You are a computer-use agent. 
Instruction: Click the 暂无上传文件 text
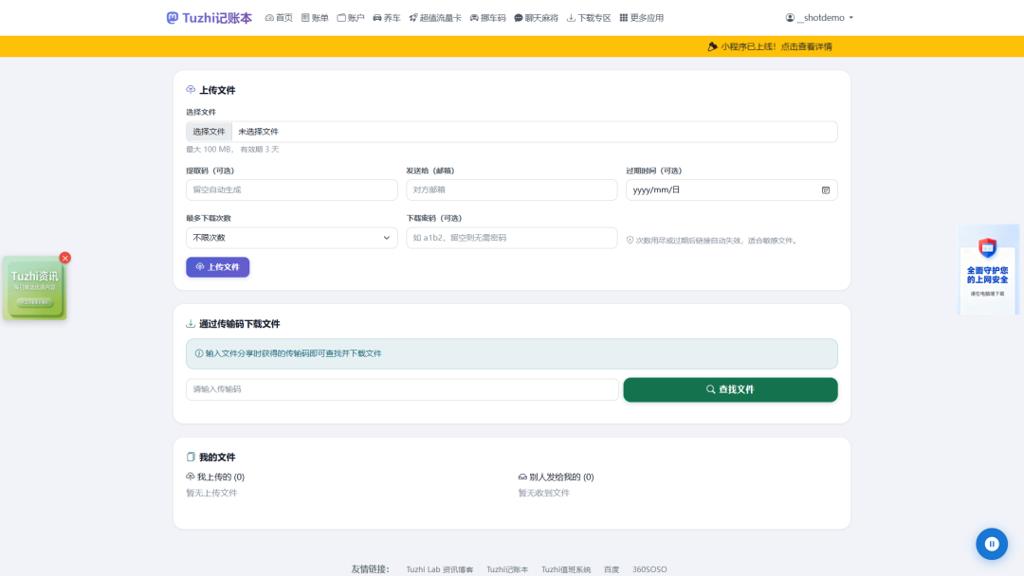(x=211, y=494)
